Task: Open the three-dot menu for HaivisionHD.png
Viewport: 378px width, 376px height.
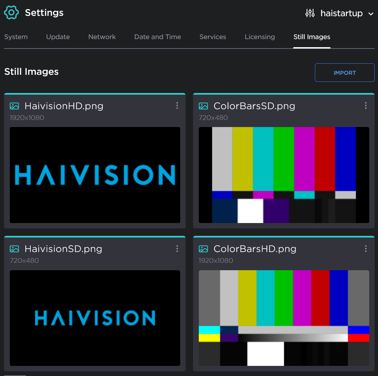Action: click(x=177, y=106)
